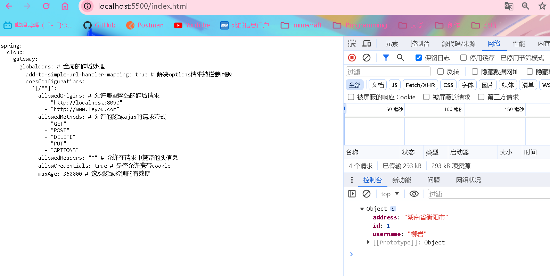Enable the 第三方请求 checkbox

[x=481, y=97]
